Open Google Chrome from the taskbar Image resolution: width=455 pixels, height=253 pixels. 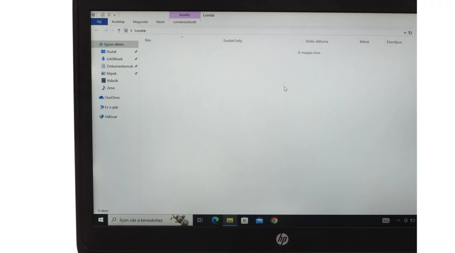click(x=274, y=220)
